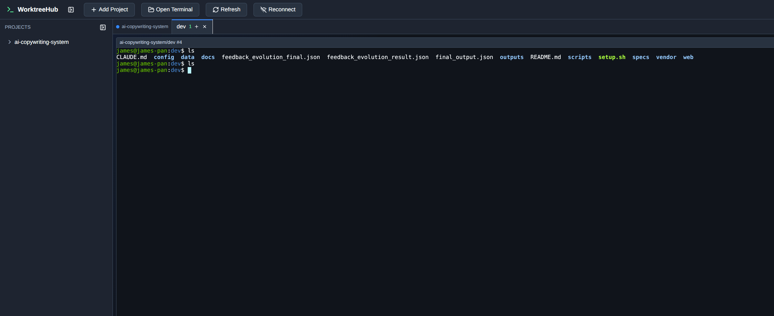Viewport: 774px width, 316px height.
Task: Click the Add Project button
Action: (109, 10)
